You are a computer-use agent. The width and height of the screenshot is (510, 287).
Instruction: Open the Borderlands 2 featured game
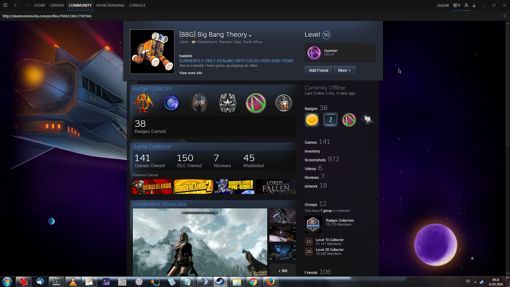pyautogui.click(x=193, y=187)
